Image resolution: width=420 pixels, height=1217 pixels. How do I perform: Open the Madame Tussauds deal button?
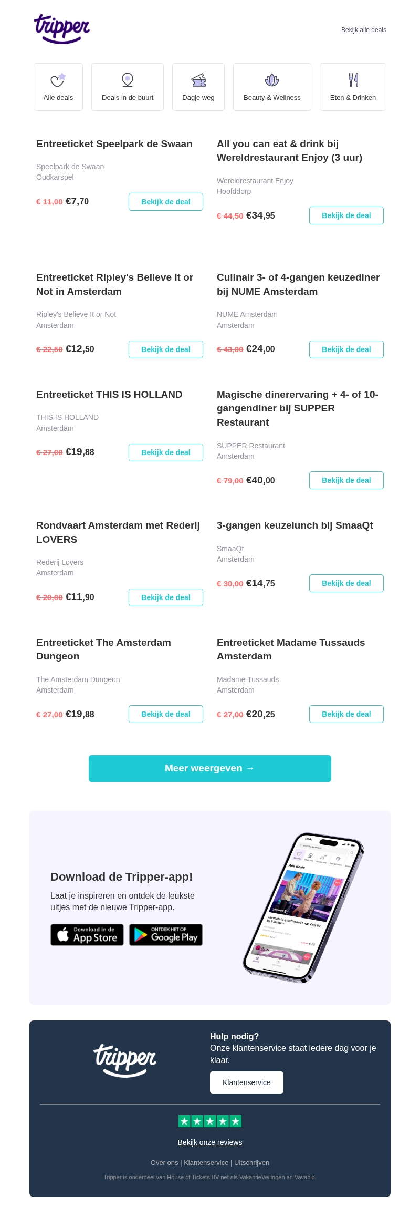point(346,714)
